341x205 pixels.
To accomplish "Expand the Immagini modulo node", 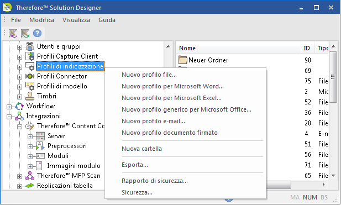I will click(30, 166).
